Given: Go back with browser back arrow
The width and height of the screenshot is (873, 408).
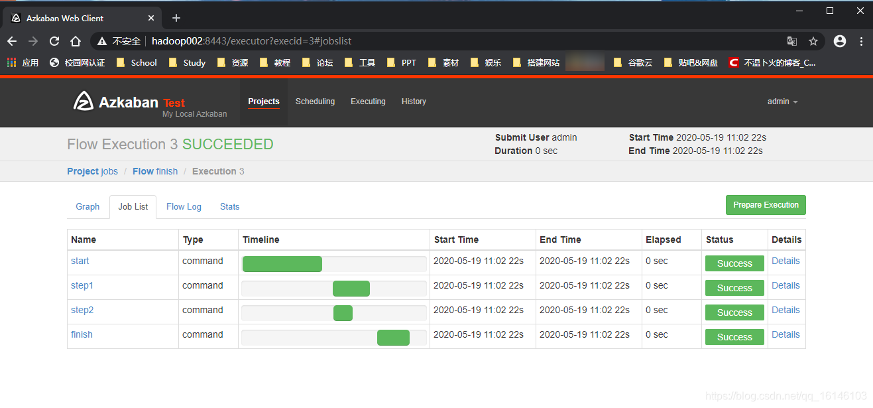Looking at the screenshot, I should point(12,41).
